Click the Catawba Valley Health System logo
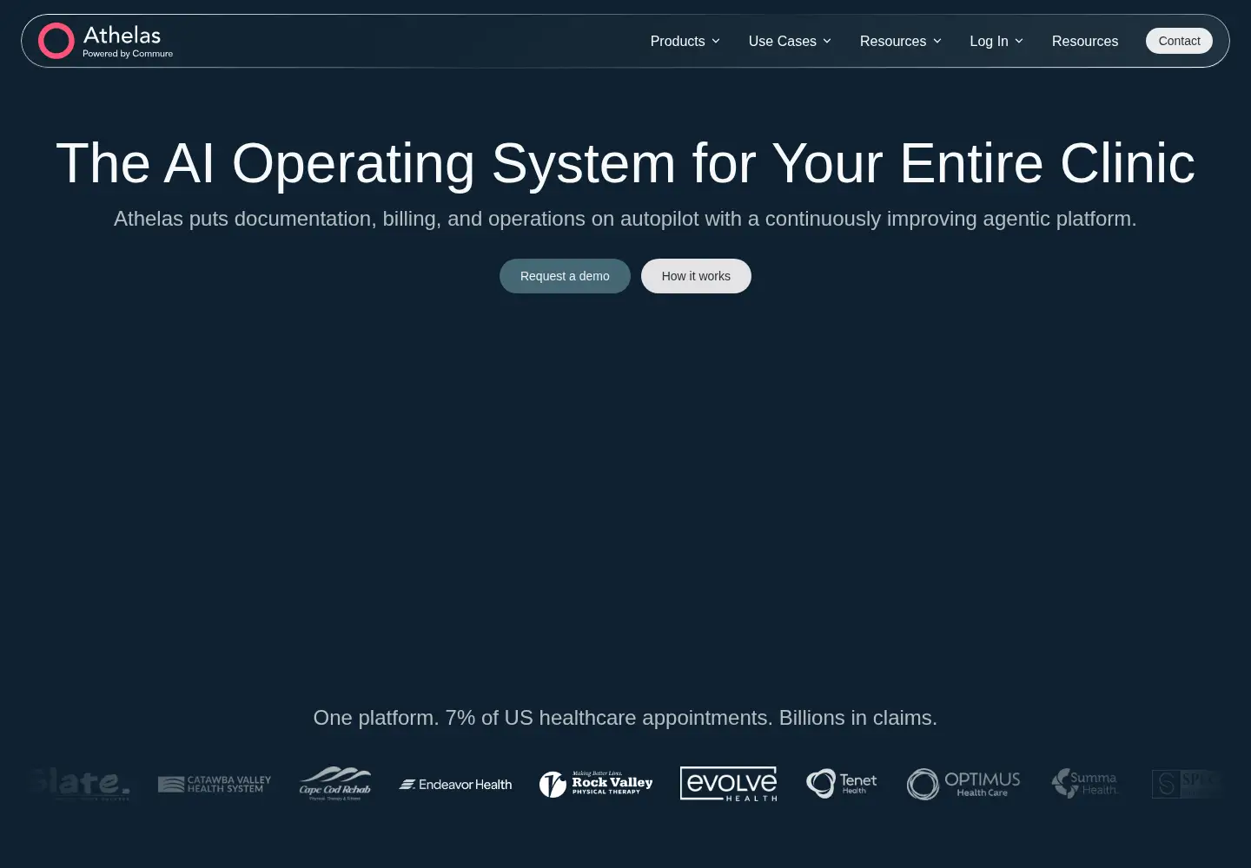The width and height of the screenshot is (1251, 868). point(215,784)
